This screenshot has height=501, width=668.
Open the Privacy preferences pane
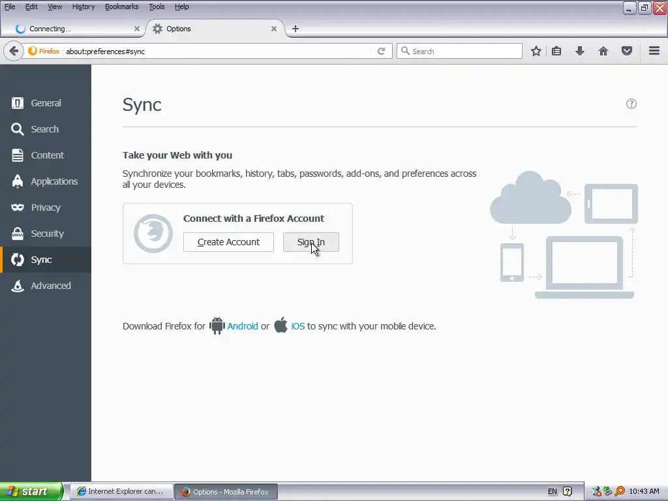pyautogui.click(x=46, y=207)
